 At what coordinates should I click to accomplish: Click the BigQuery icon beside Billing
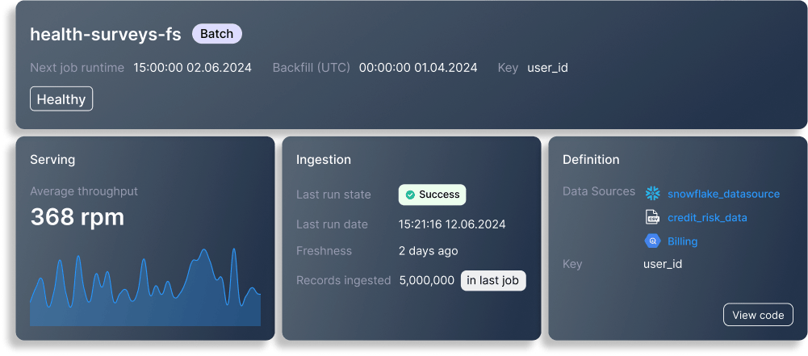click(653, 241)
